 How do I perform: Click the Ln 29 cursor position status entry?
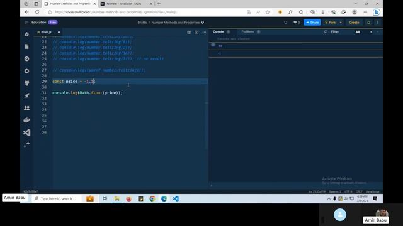pyautogui.click(x=317, y=191)
